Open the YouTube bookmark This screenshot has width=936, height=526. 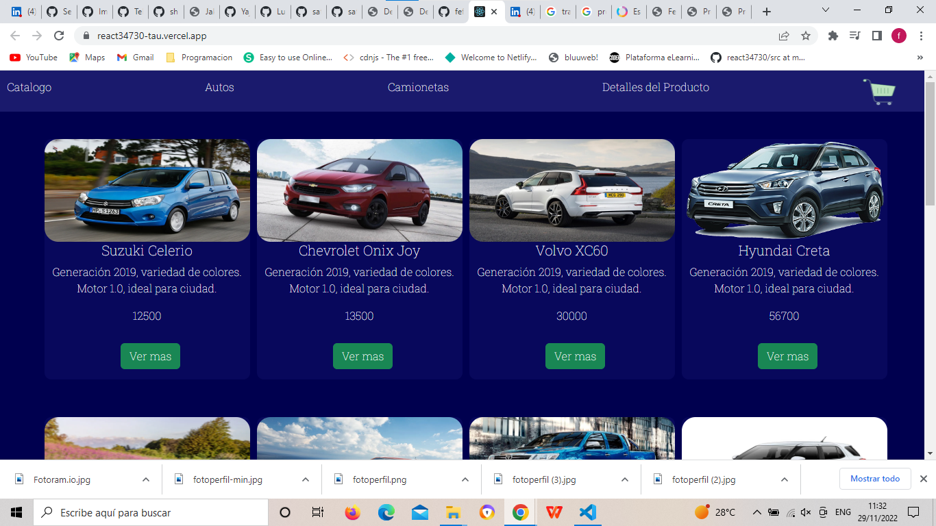pos(34,58)
